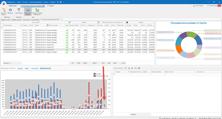Viewport: 222px width, 119px height.
Task: Click the Очистить фильтр funnel icon
Action: click(4, 10)
